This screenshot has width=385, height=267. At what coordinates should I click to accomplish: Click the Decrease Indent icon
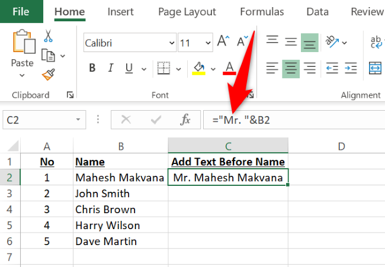pyautogui.click(x=332, y=68)
